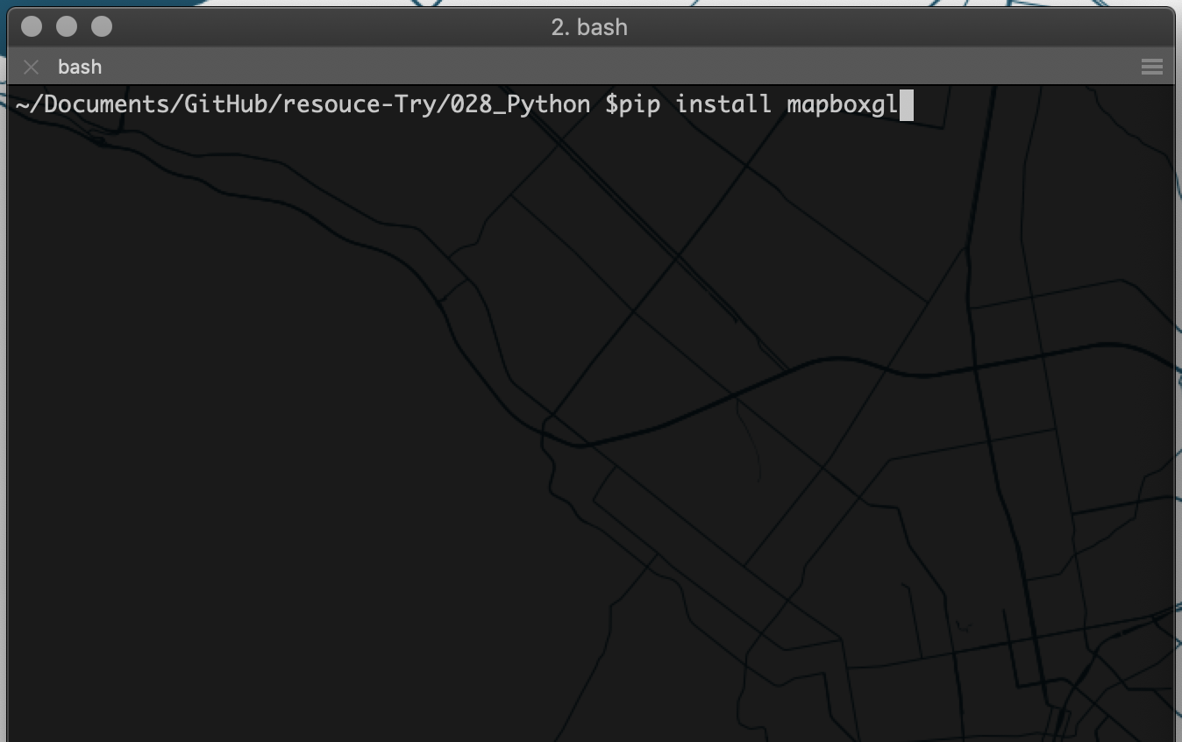The image size is (1182, 742).
Task: Click the terminal cursor block after mapboxgl
Action: pyautogui.click(x=907, y=104)
